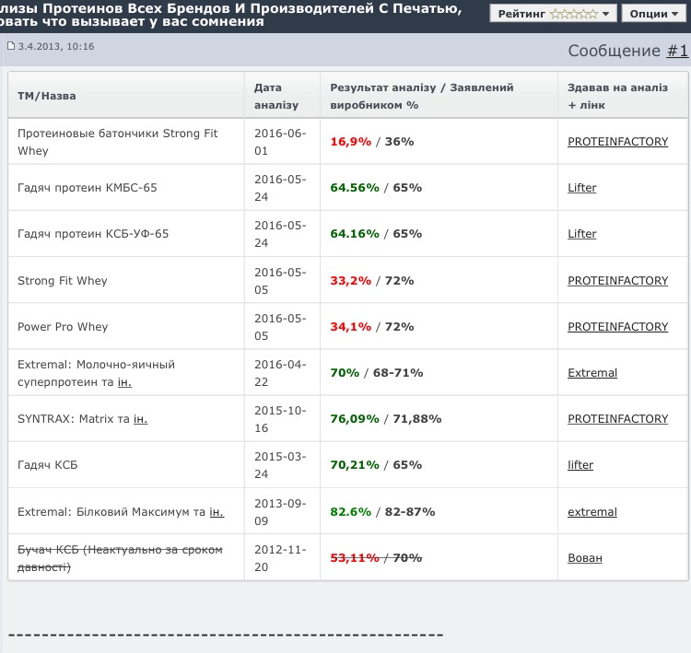Follow the ін. link after Білковий Максимум
The width and height of the screenshot is (691, 653).
217,512
